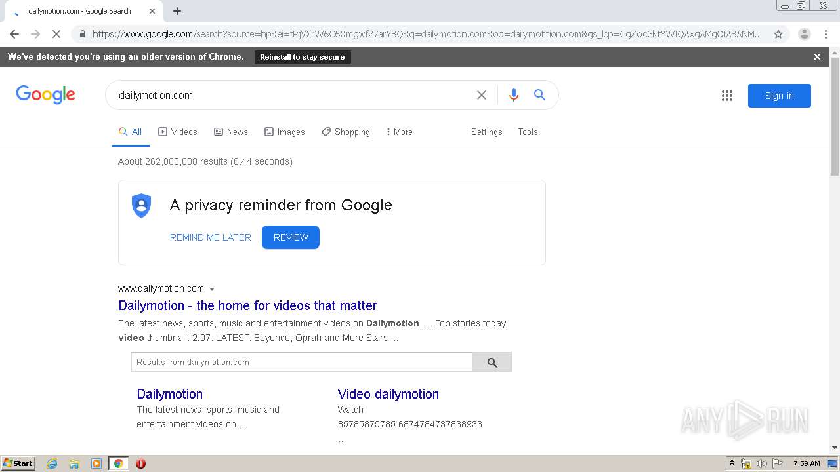Open the Chrome profile avatar

click(804, 34)
